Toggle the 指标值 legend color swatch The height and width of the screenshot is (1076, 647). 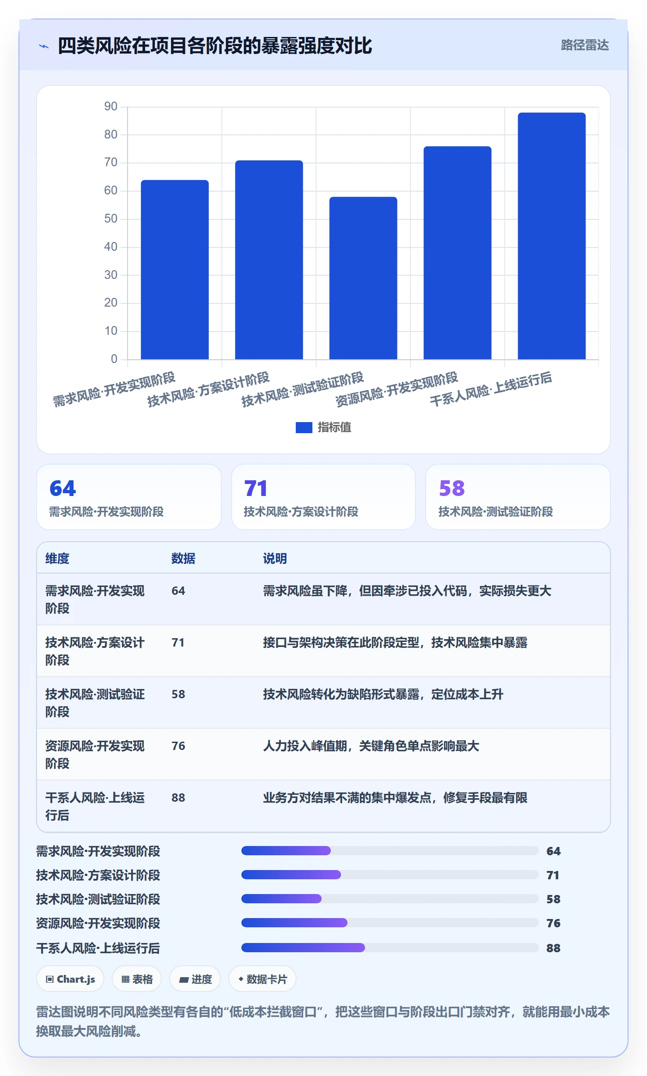coord(304,428)
